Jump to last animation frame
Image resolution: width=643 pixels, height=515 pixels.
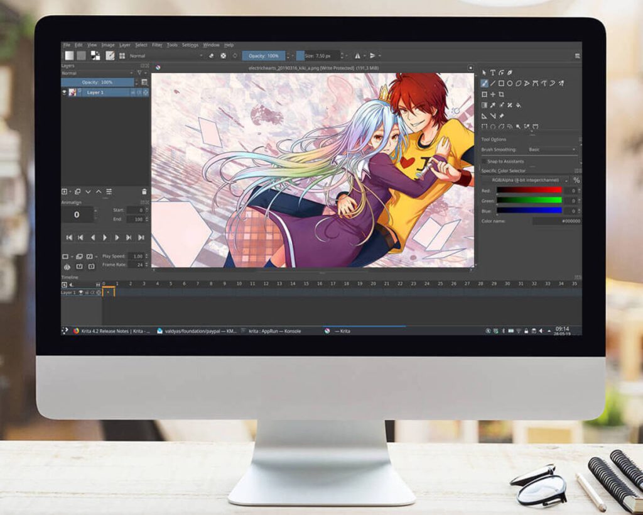(141, 237)
